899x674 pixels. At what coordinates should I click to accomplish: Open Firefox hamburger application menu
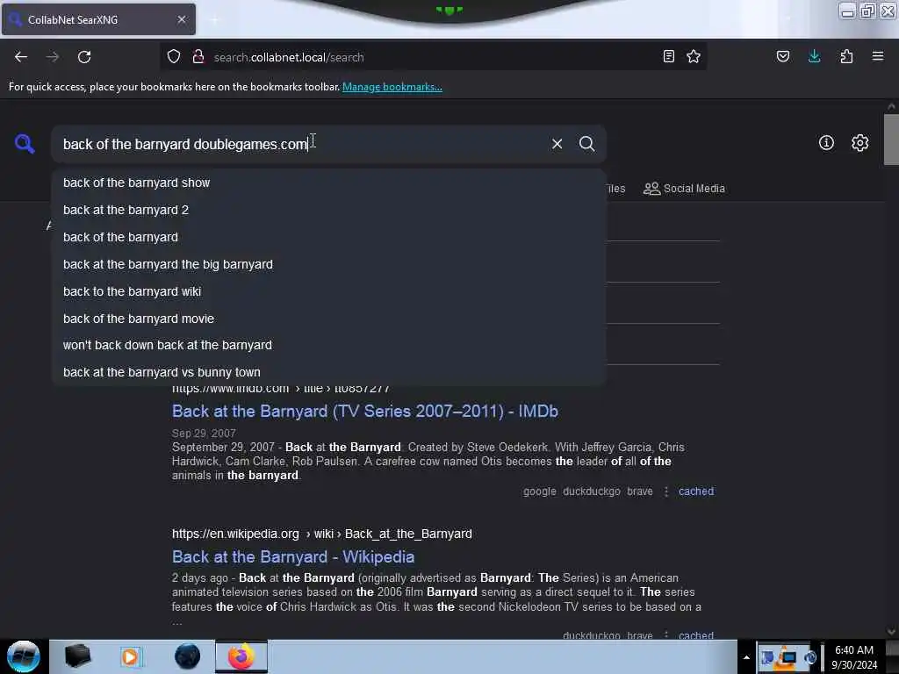878,56
